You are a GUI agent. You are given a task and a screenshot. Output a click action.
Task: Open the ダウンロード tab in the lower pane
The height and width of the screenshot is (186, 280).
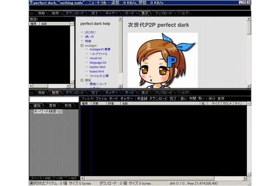[74, 93]
